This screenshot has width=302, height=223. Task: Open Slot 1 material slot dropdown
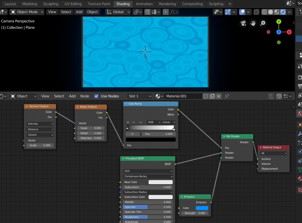click(x=140, y=96)
